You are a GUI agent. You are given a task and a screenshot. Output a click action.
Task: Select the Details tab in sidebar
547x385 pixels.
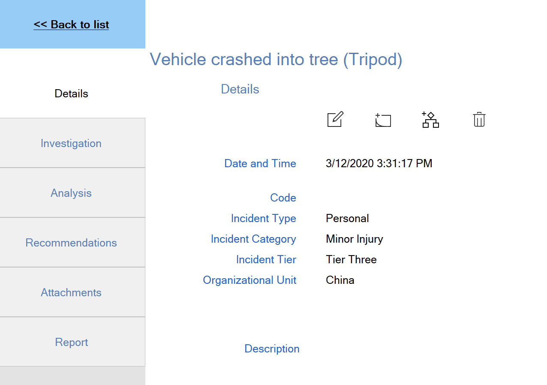point(71,93)
